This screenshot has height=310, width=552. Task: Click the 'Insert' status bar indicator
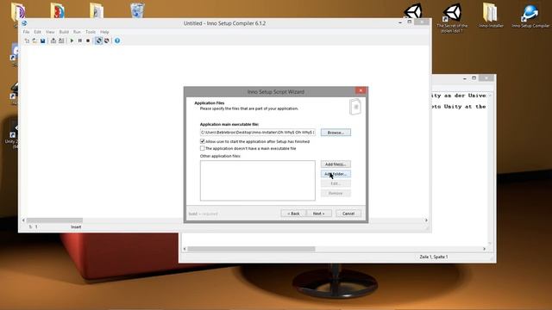[76, 227]
